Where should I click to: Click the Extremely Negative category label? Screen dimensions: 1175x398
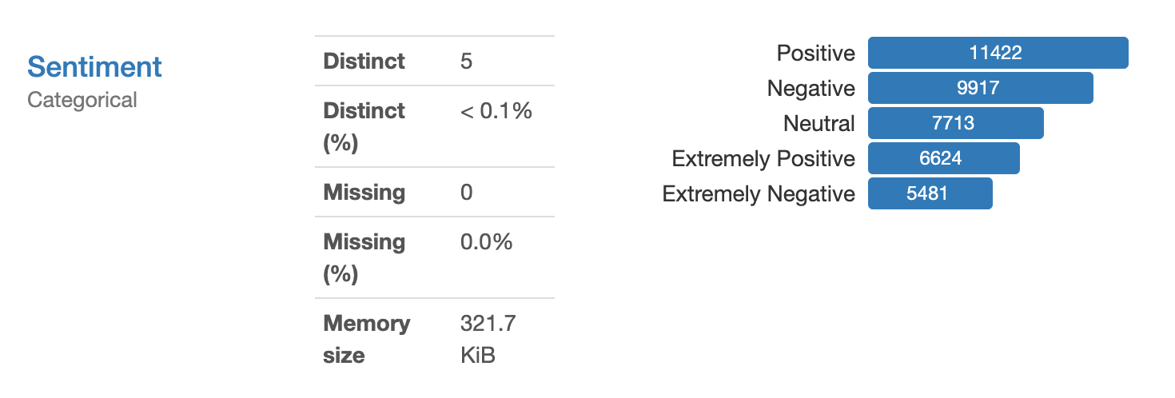pos(759,194)
